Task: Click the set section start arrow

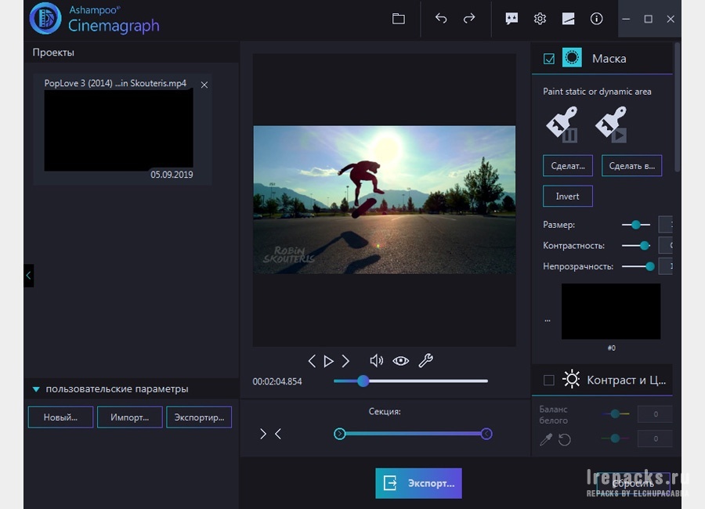Action: 263,434
